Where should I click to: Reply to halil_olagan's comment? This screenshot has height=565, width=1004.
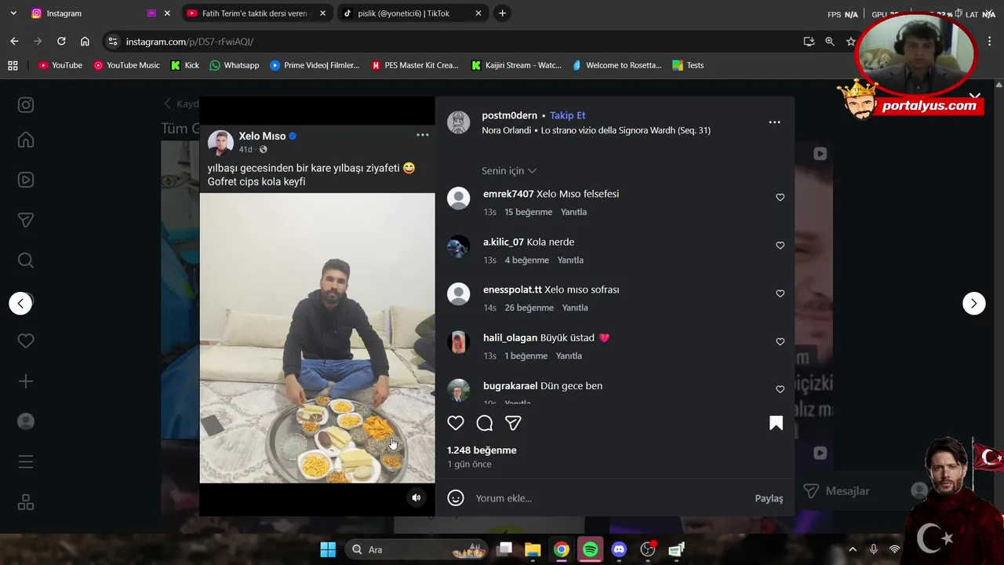point(569,355)
